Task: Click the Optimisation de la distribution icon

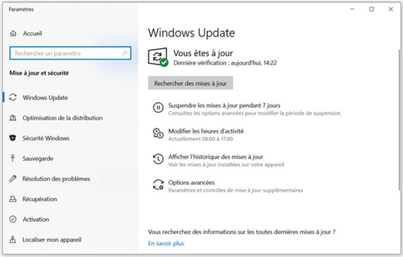Action: point(13,118)
